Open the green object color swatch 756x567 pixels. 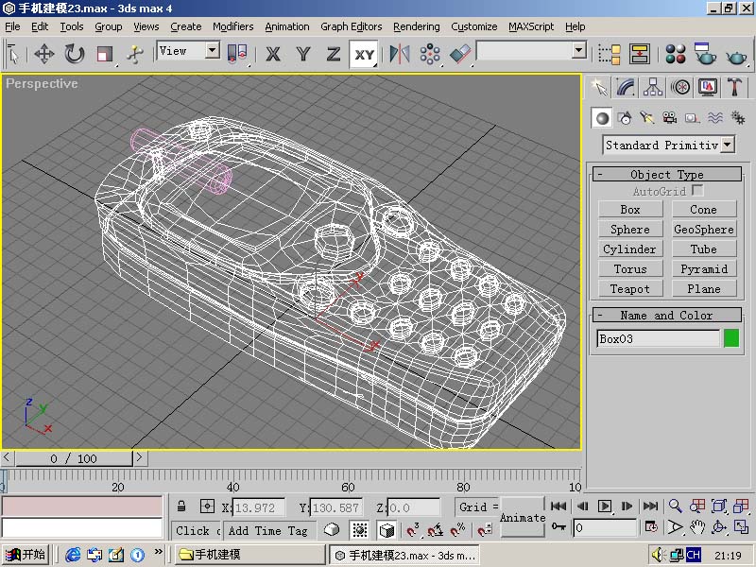pos(730,338)
